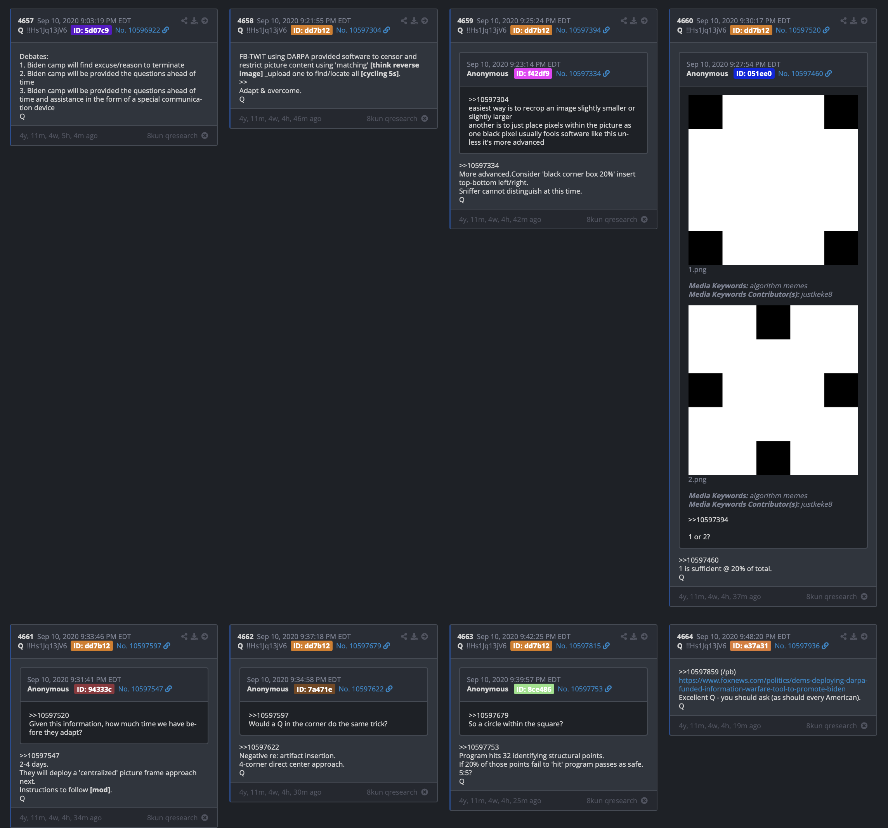Click the x-circle icon in post 4659 footer

tap(644, 219)
